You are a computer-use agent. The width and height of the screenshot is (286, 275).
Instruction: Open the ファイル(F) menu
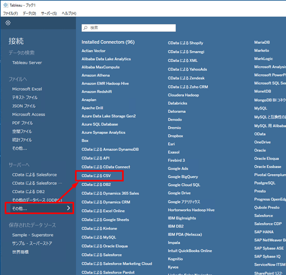click(x=11, y=13)
